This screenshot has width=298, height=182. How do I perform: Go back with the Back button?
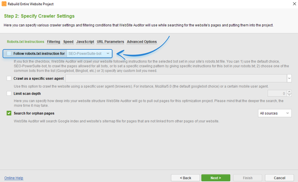click(186, 178)
